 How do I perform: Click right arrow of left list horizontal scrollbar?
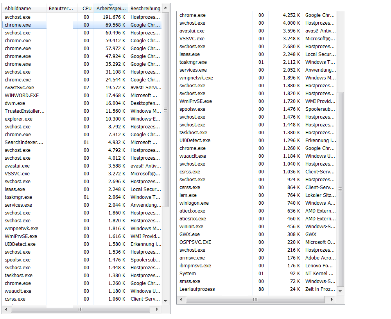point(157,310)
